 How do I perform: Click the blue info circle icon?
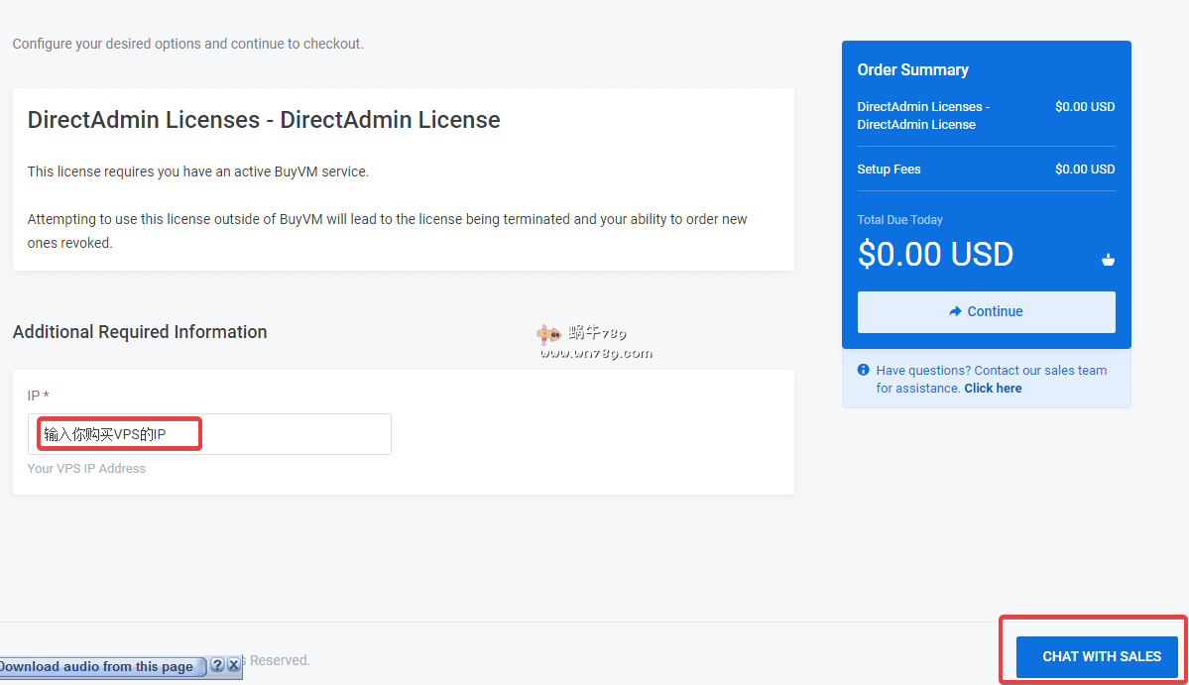click(x=863, y=370)
